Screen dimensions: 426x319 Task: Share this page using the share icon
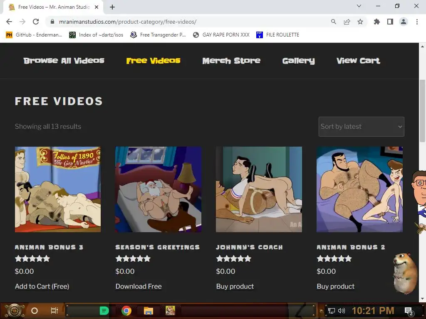point(347,22)
